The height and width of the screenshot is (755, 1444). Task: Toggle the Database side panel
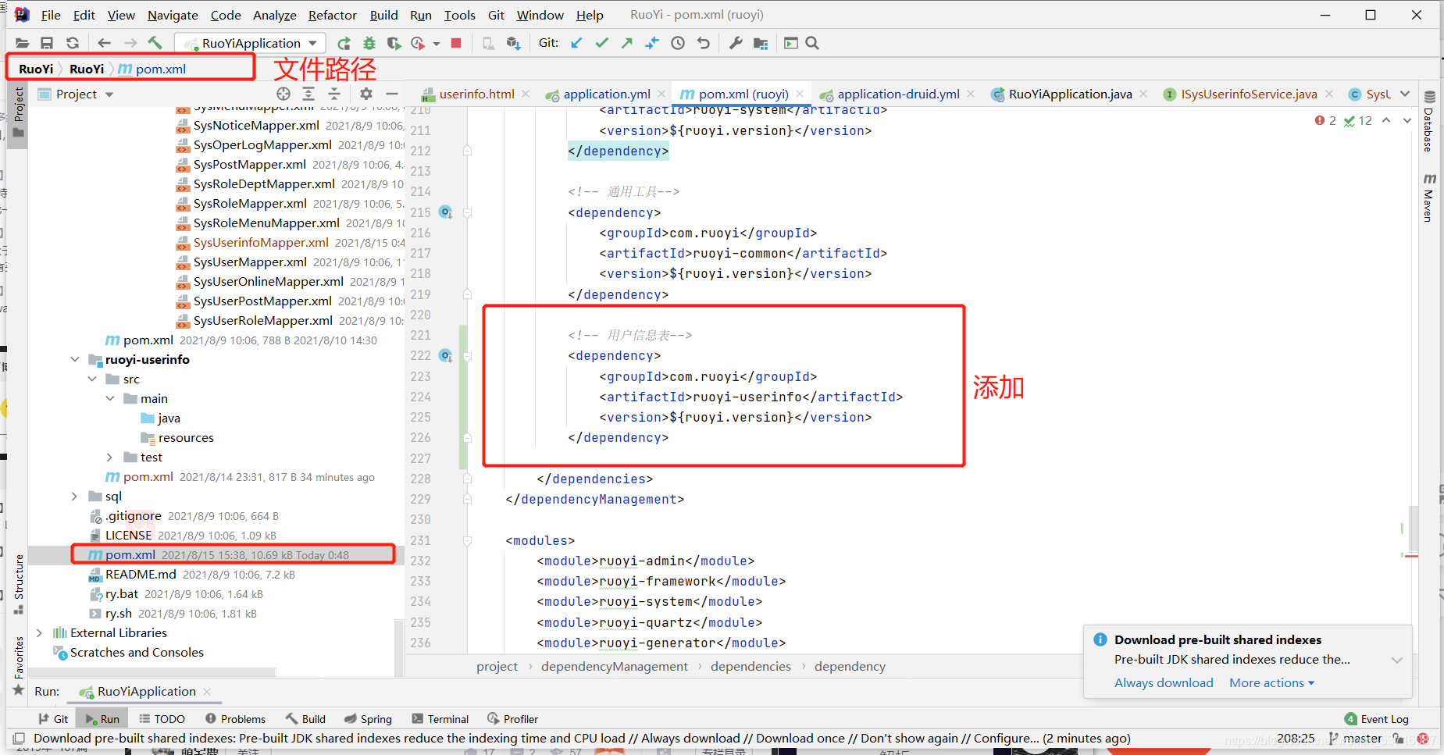pos(1429,121)
